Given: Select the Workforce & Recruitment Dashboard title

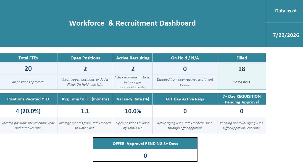Looking at the screenshot, I should (132, 23).
